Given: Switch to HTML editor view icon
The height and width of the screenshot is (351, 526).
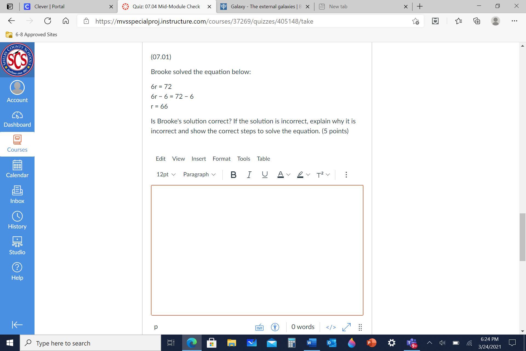Looking at the screenshot, I should 331,327.
